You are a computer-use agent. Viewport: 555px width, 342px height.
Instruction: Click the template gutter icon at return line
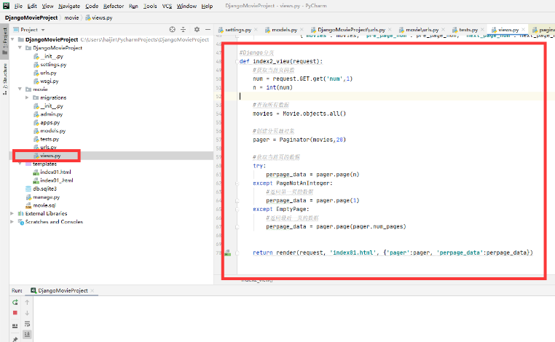pos(228,253)
